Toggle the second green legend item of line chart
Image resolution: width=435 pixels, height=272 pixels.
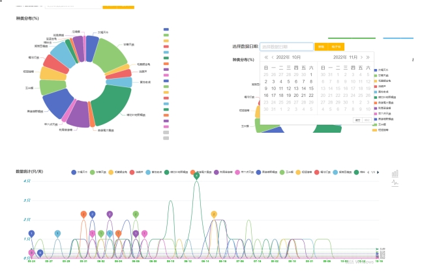(x=91, y=172)
